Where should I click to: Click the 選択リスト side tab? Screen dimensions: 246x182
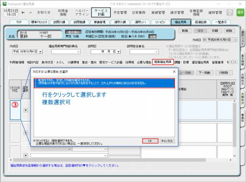(242, 38)
